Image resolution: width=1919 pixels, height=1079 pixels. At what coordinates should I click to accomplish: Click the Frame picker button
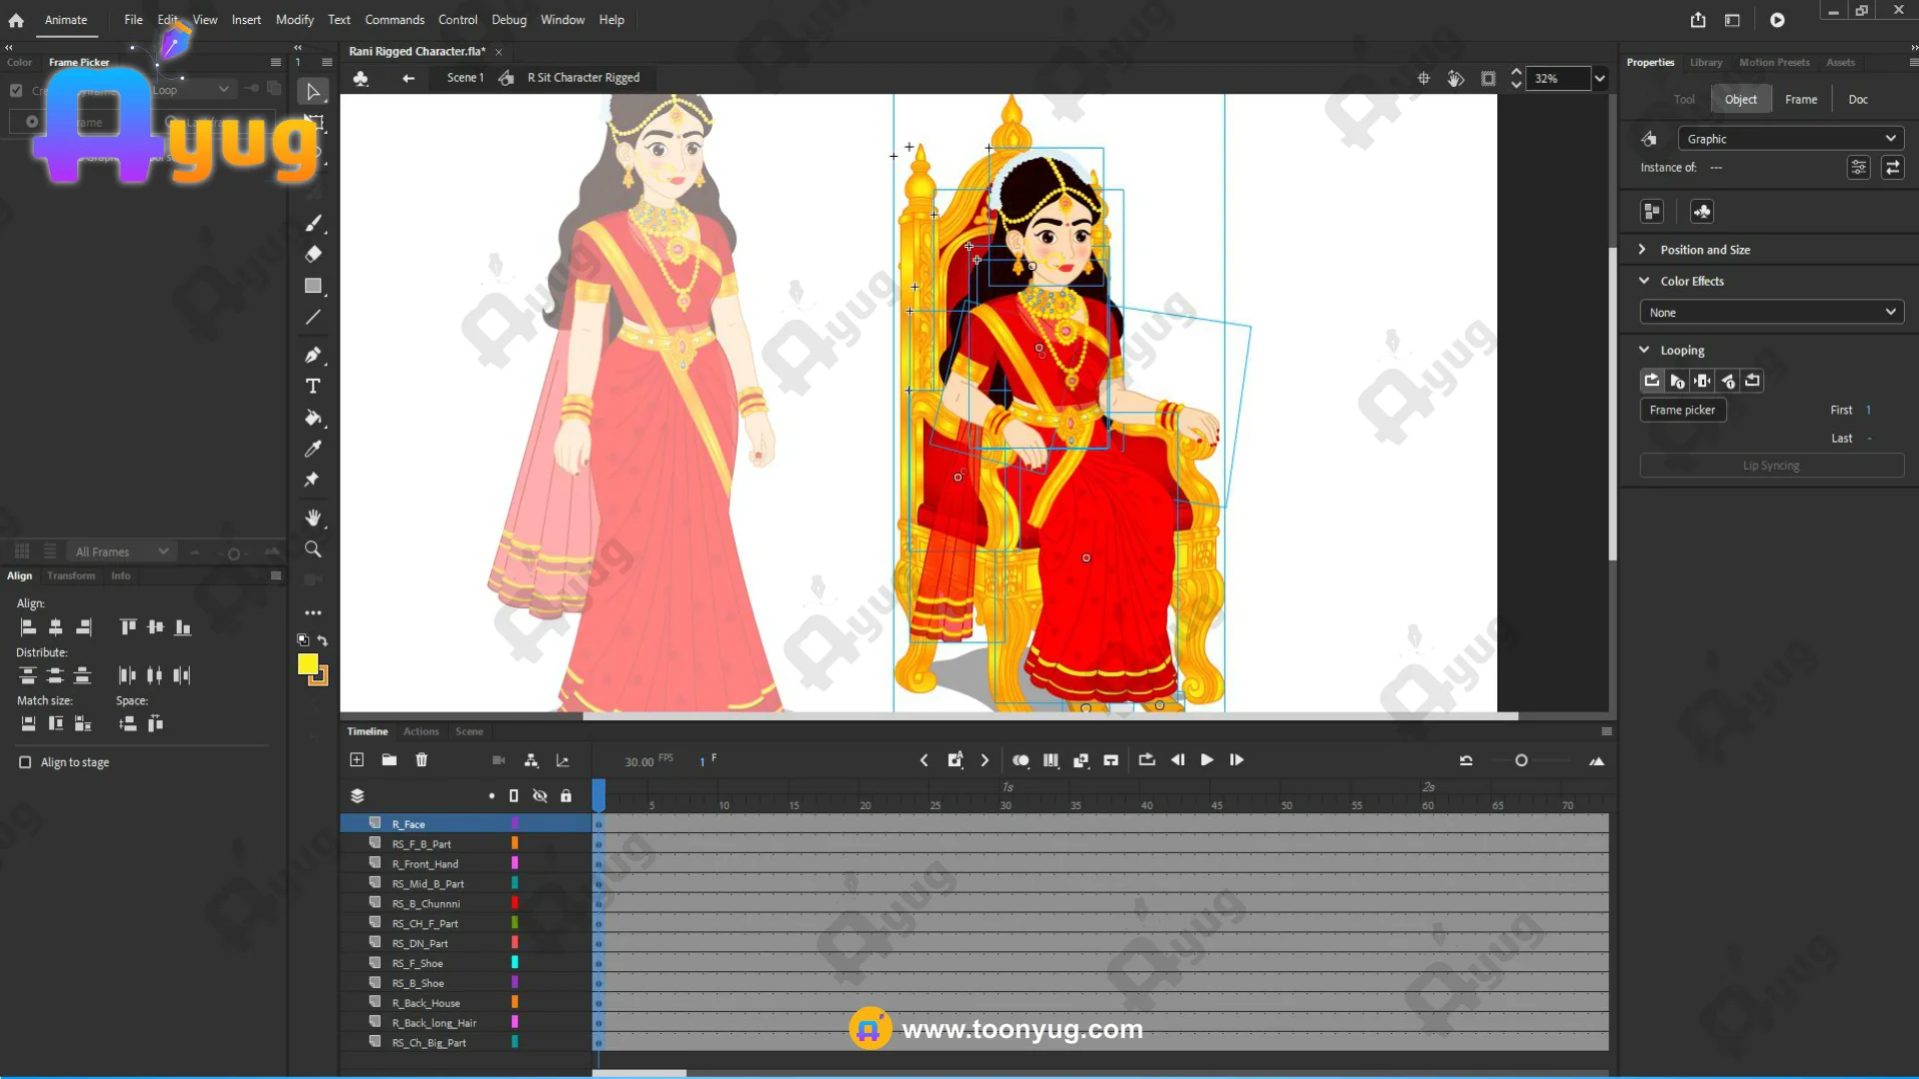click(x=1682, y=410)
